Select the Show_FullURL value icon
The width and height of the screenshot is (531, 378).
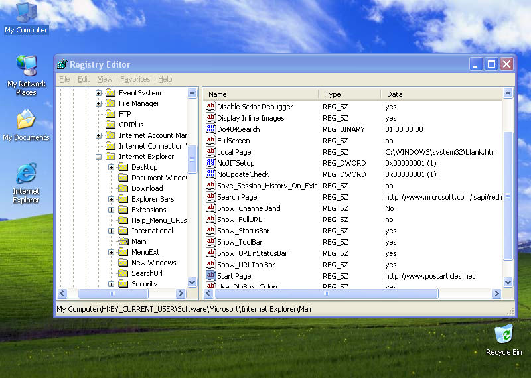tap(210, 220)
